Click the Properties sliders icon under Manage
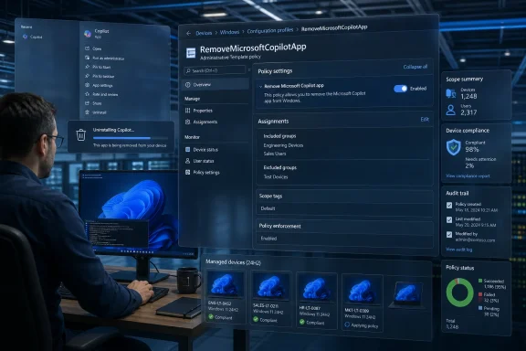This screenshot has height=351, width=526. coord(188,111)
